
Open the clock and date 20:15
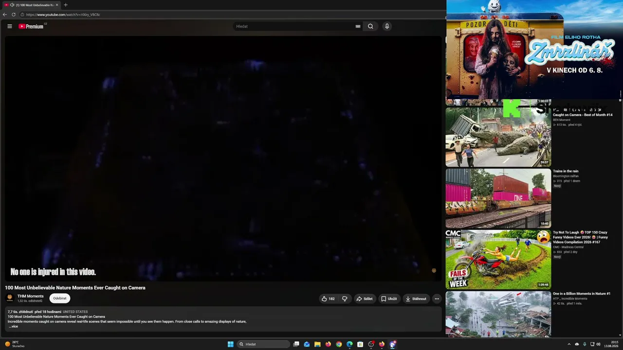pyautogui.click(x=611, y=344)
